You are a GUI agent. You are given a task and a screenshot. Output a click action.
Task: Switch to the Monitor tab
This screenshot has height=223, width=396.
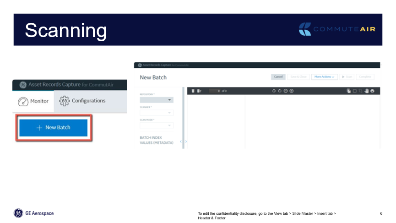[33, 101]
